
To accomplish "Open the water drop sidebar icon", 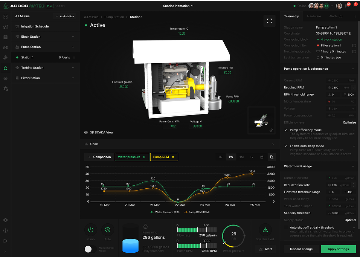I will tap(6, 68).
